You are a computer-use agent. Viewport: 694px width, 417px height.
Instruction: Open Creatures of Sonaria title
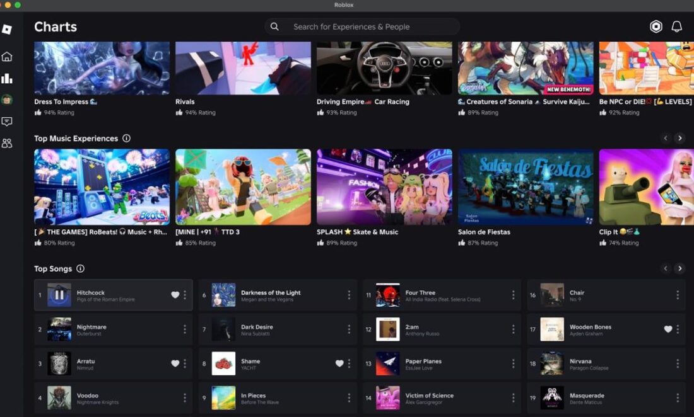coord(524,101)
